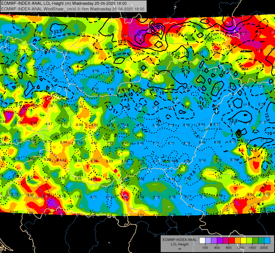Click the WindShear 0-1km title line
This screenshot has height=253, width=275.
72,9
